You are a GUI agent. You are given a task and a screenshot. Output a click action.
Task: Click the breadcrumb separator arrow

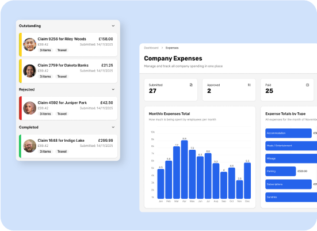pos(162,48)
